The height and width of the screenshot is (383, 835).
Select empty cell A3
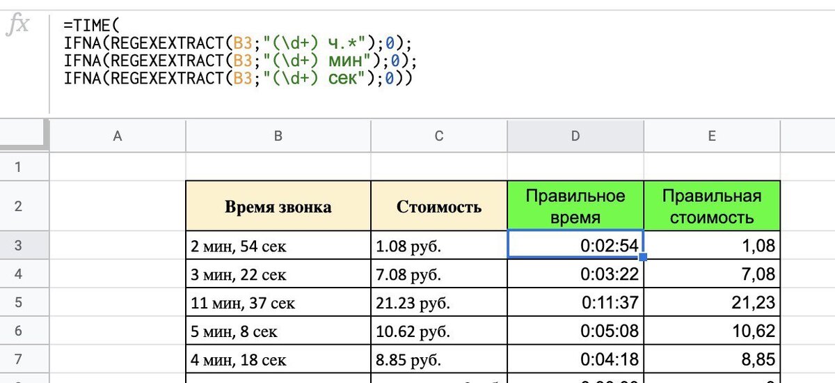pyautogui.click(x=118, y=245)
